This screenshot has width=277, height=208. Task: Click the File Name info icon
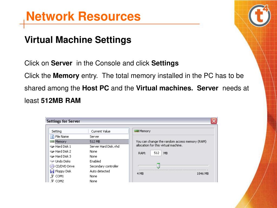[x=52, y=136]
